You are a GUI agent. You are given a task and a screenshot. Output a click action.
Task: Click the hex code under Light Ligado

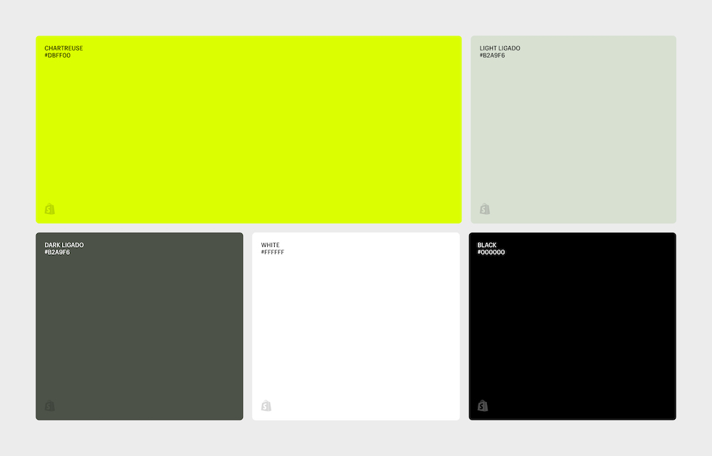point(492,54)
